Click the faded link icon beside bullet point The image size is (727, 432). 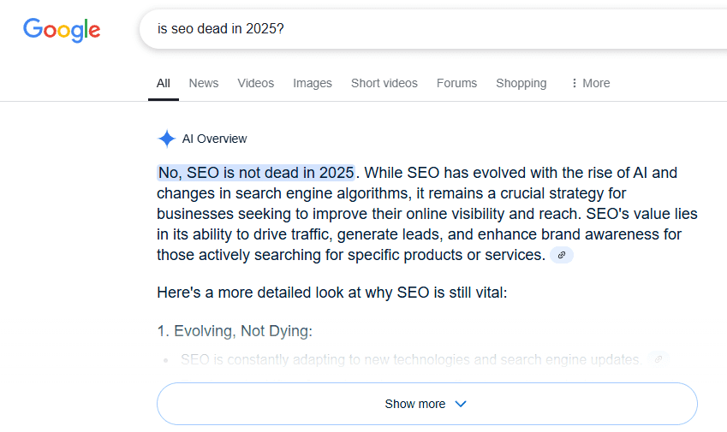click(658, 360)
